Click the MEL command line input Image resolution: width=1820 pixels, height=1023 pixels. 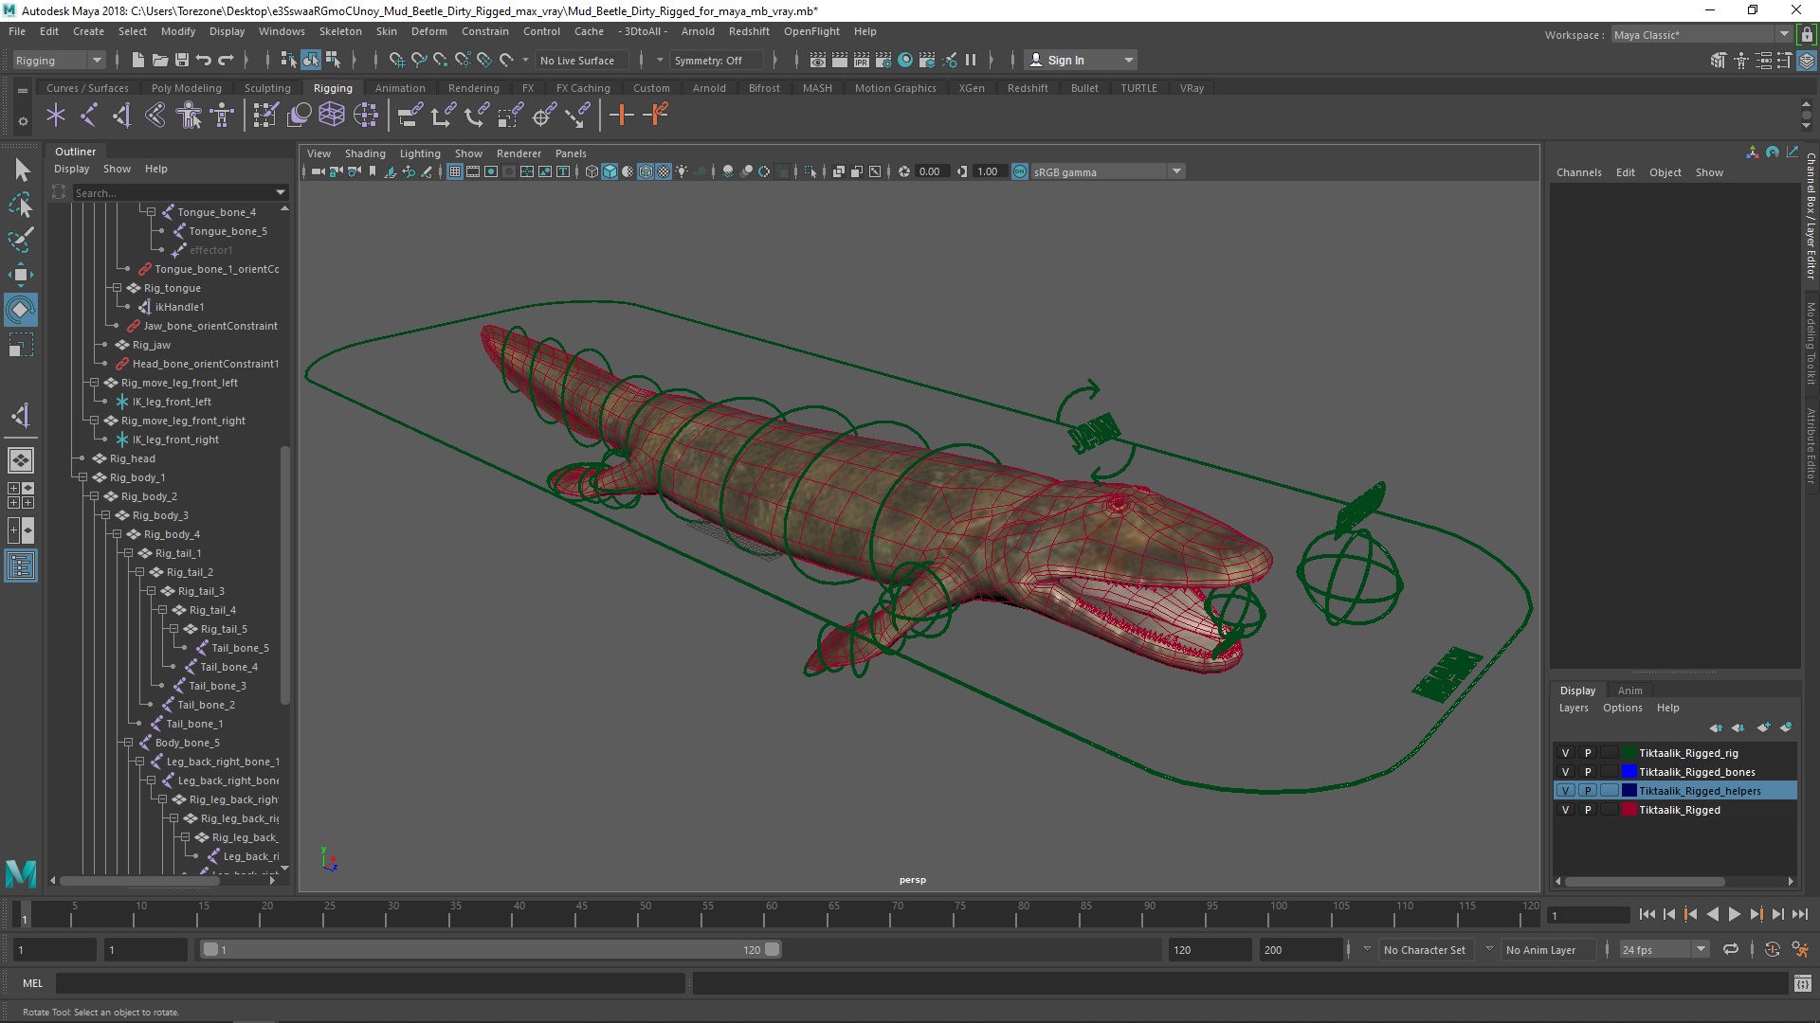click(370, 983)
